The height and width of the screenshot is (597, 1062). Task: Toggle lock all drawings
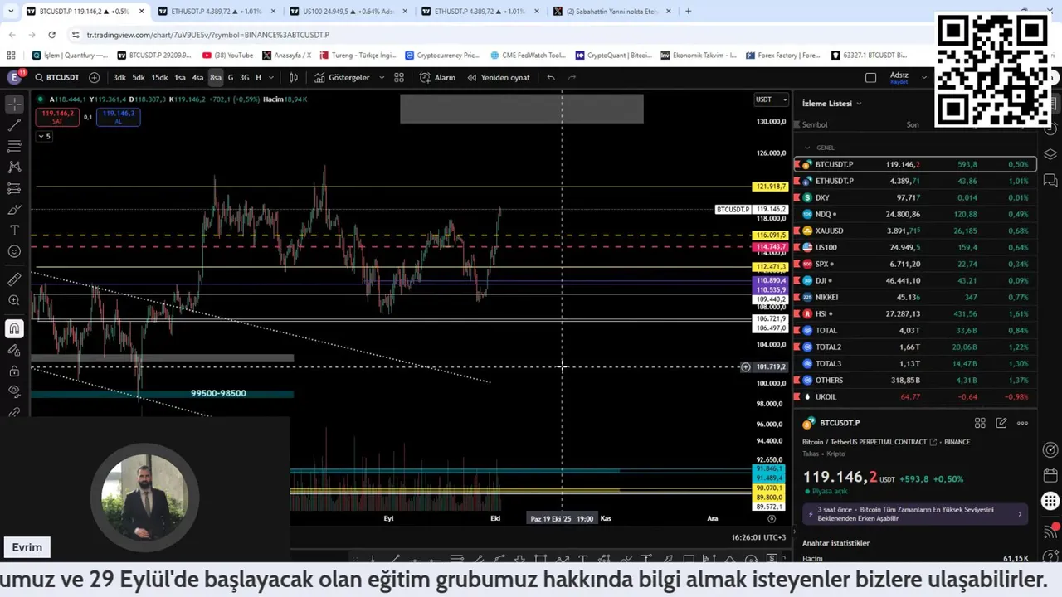pos(14,371)
